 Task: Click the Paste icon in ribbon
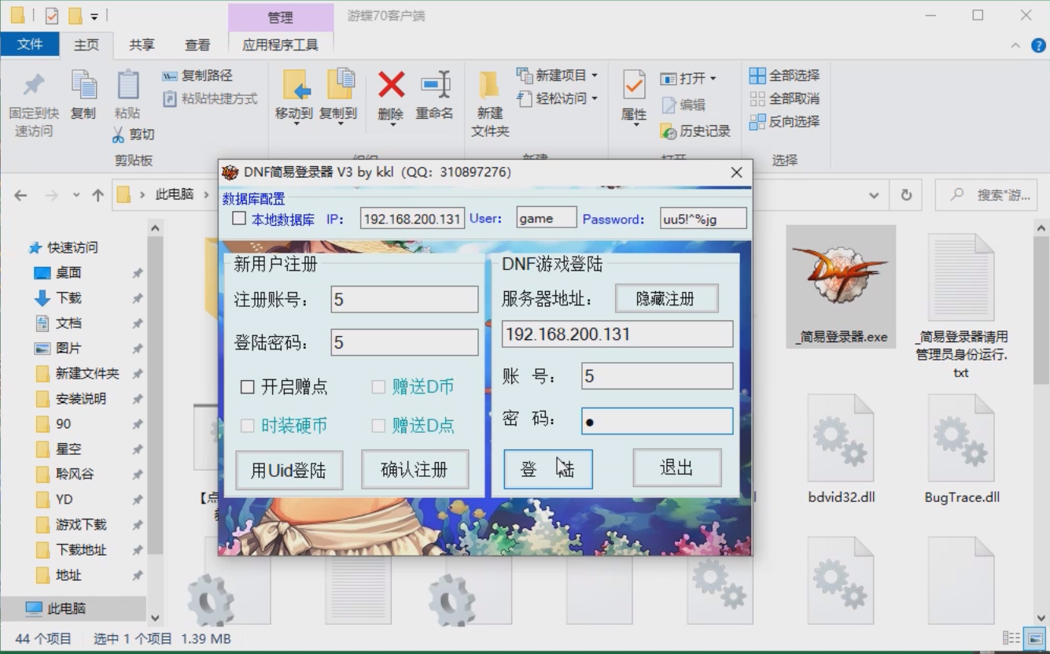(127, 85)
